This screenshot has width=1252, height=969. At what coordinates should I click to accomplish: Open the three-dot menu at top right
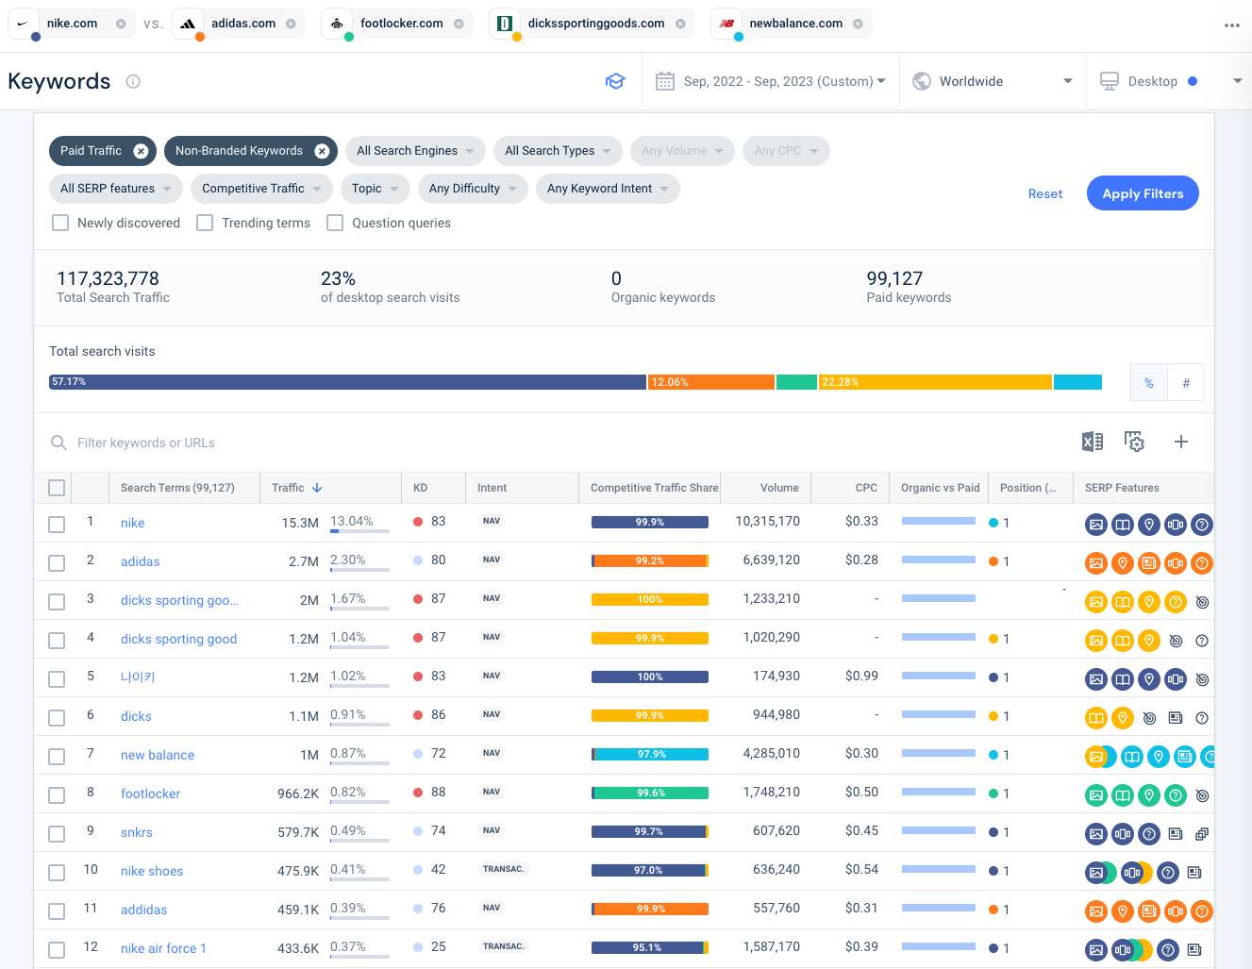[1232, 26]
